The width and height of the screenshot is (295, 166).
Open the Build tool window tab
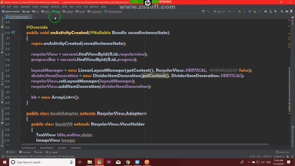pyautogui.click(x=38, y=152)
